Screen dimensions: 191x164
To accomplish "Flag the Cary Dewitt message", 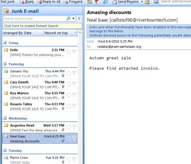I will (75, 84).
